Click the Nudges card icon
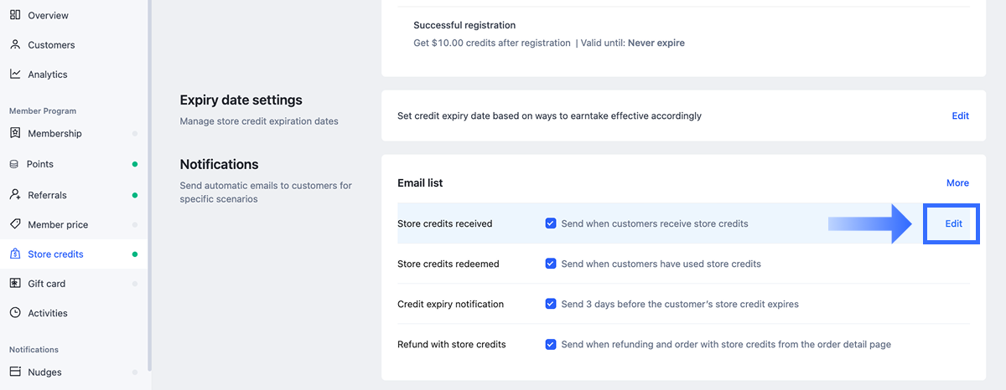Screen dimensions: 1006x390 [x=15, y=372]
